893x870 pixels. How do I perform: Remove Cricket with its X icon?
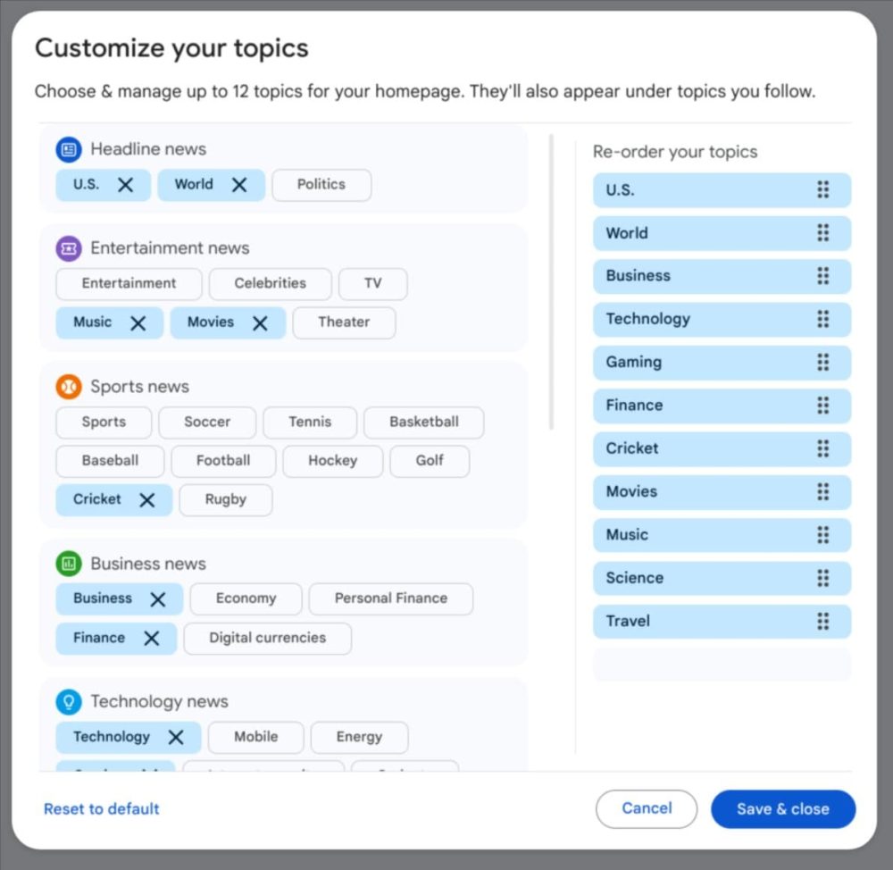(147, 500)
